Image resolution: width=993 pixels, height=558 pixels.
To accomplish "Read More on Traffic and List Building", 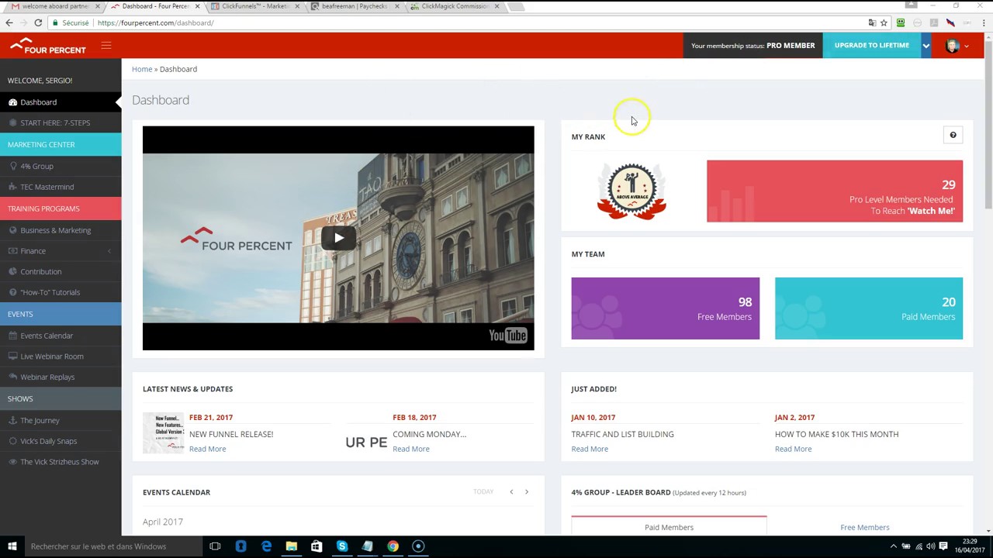I will [x=590, y=449].
